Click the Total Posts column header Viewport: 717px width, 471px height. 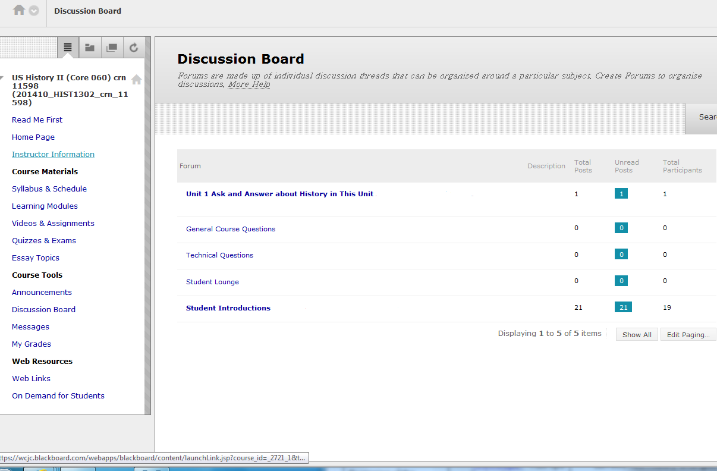click(x=583, y=166)
